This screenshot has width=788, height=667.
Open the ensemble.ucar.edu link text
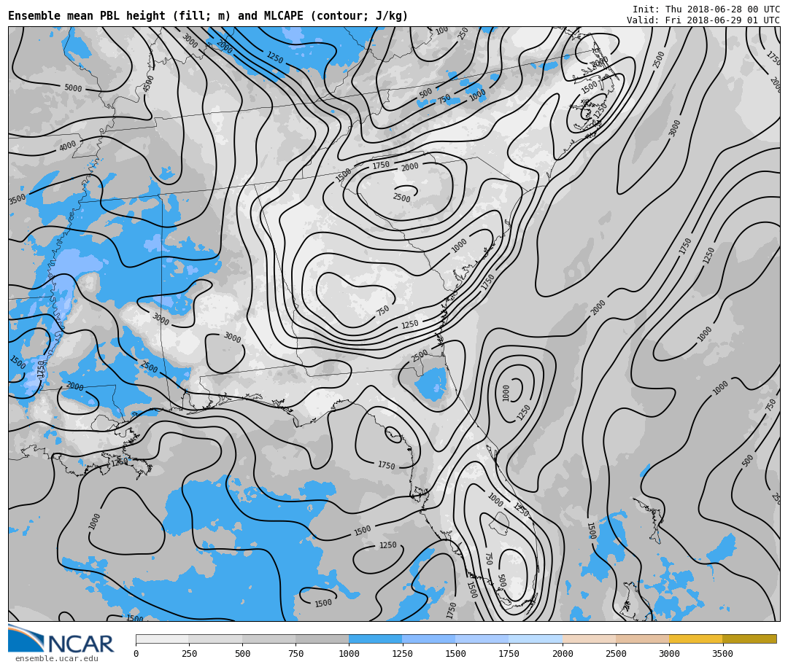[57, 659]
